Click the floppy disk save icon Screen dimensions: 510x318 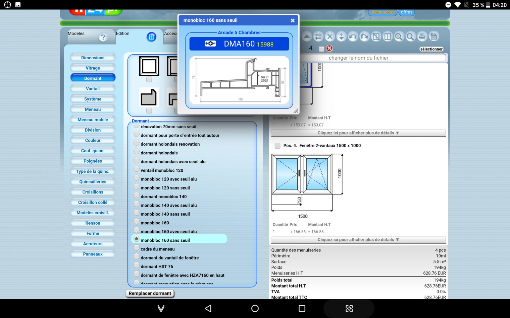[433, 36]
